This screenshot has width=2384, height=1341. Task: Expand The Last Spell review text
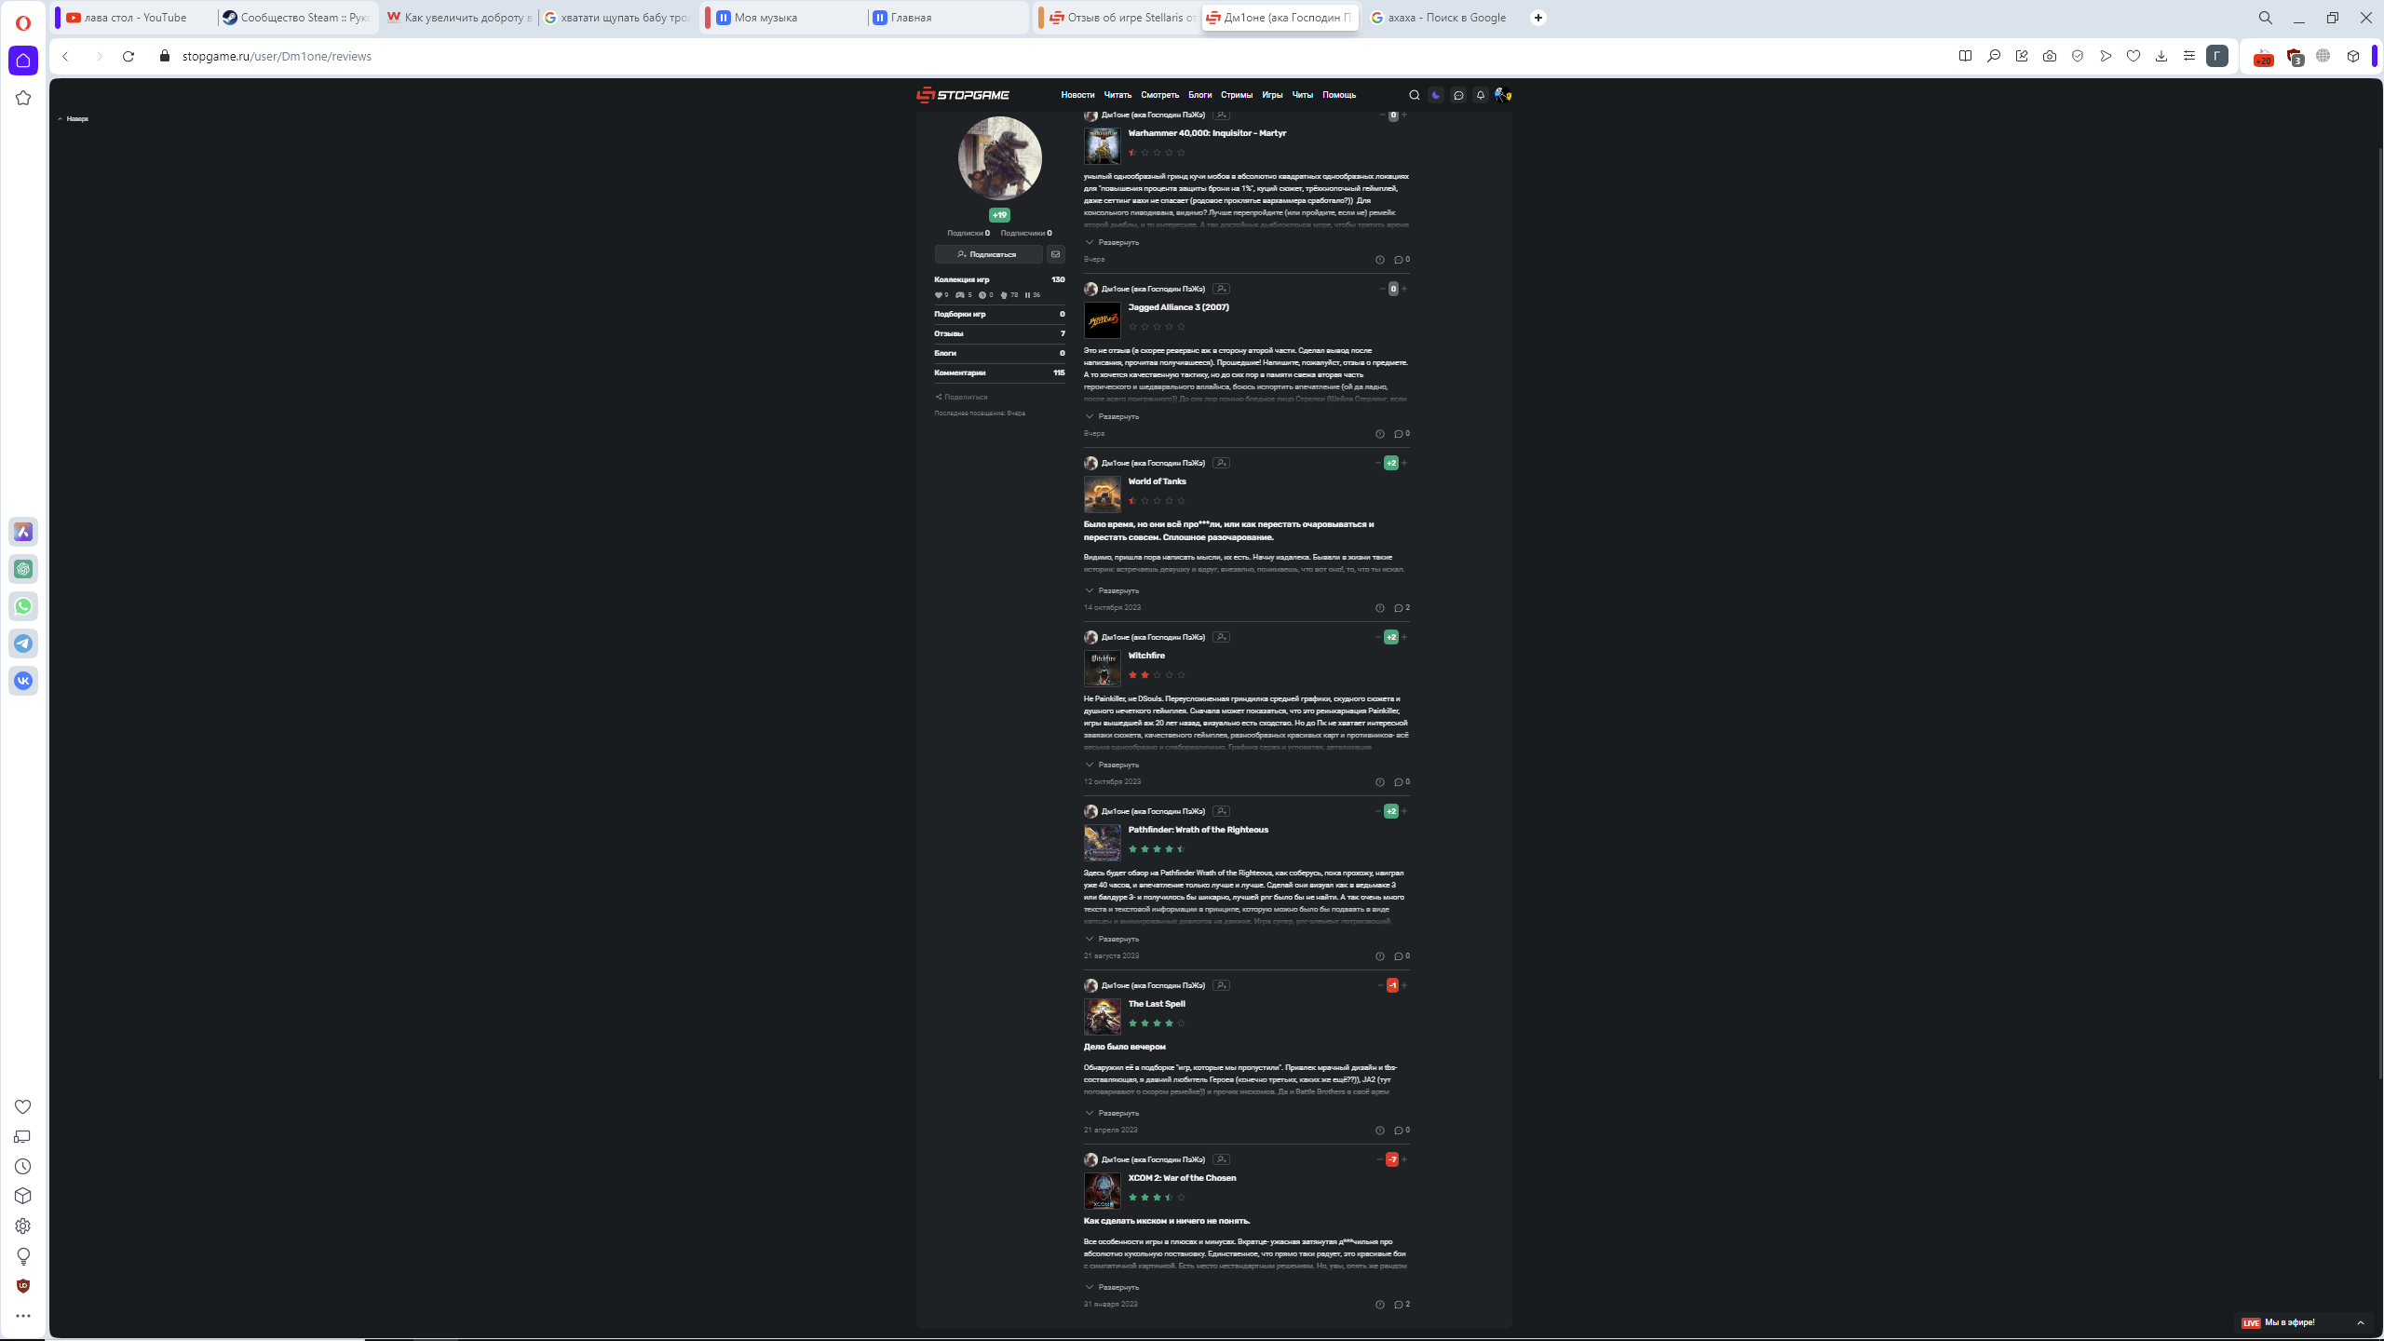point(1112,1113)
